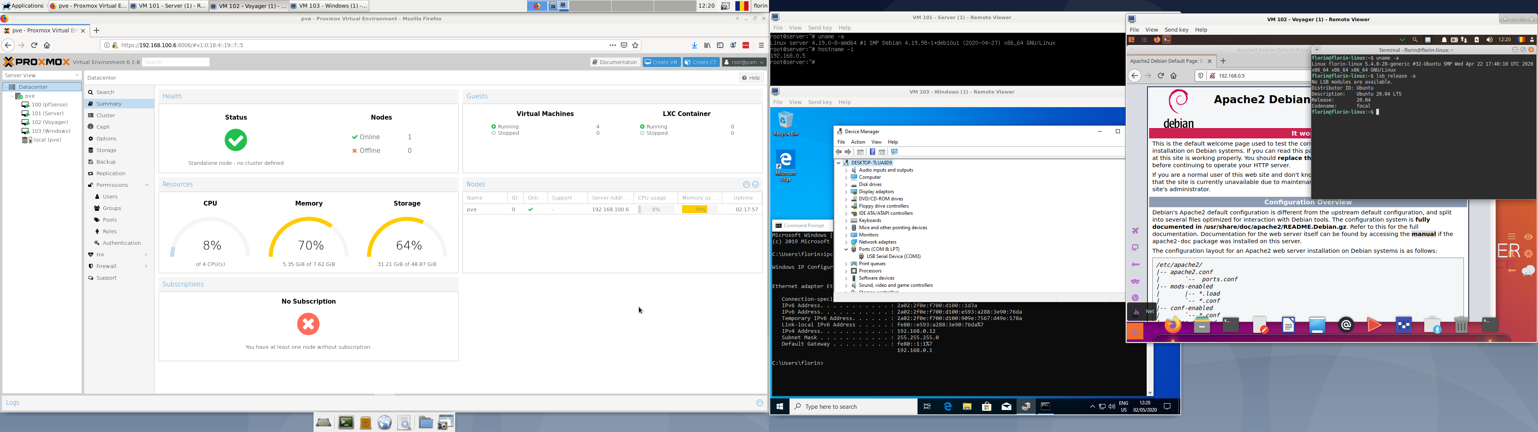Click Device Manager scan hardware toolbar icon
1538x432 pixels.
pos(894,152)
